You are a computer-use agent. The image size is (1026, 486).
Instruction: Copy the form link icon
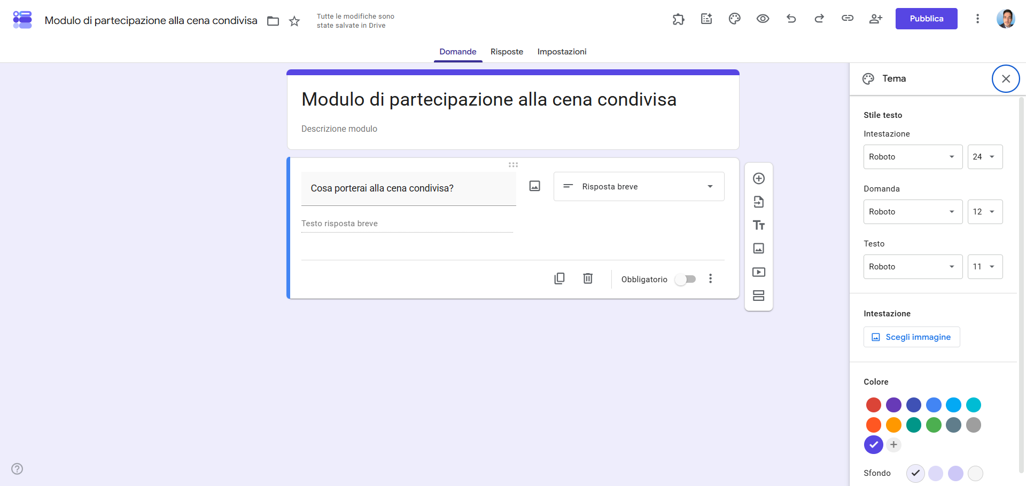click(848, 18)
